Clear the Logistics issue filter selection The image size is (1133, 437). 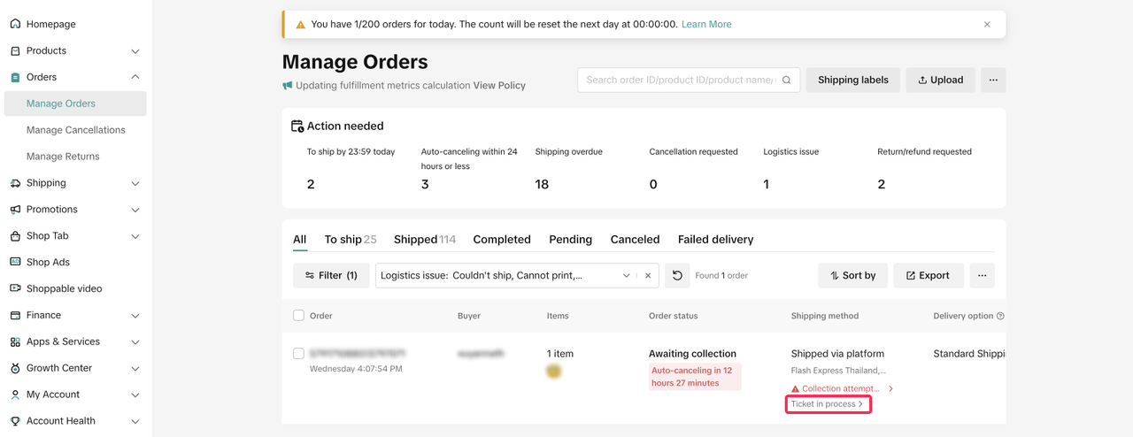(x=648, y=276)
